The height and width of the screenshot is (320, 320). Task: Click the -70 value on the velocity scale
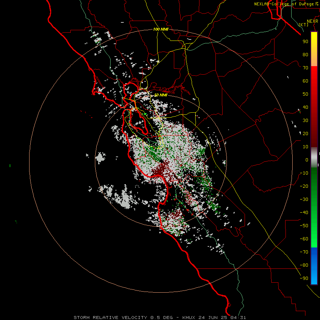click(x=304, y=252)
